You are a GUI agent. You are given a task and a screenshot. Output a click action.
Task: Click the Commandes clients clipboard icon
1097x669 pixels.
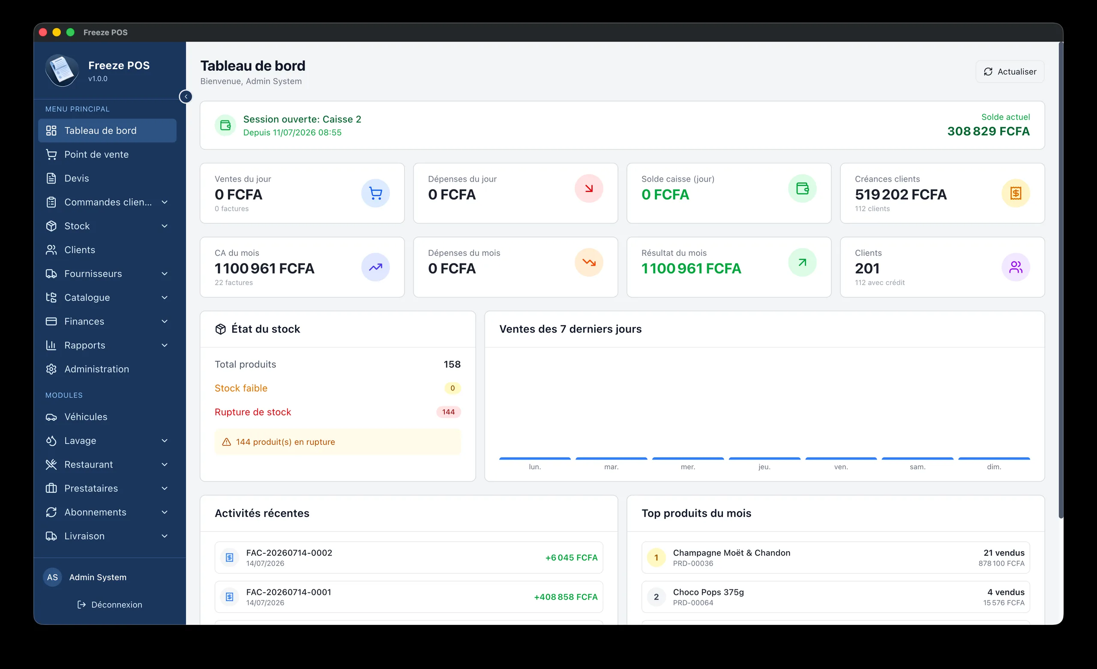coord(51,202)
